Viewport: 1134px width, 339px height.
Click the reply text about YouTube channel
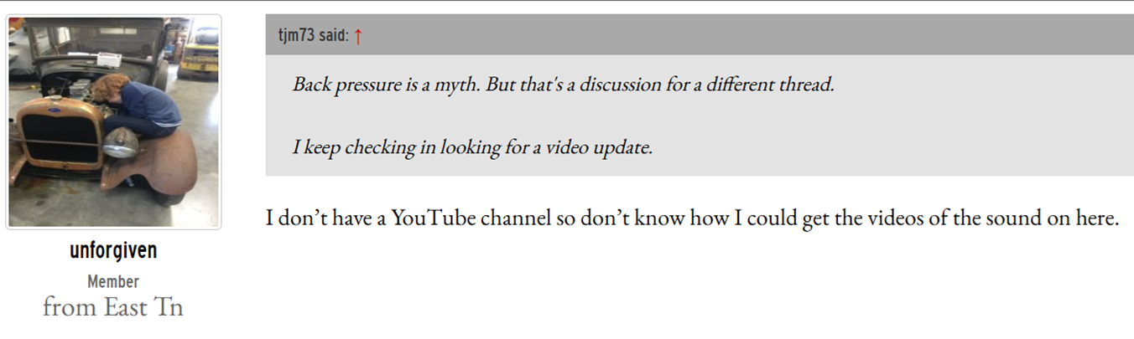692,218
